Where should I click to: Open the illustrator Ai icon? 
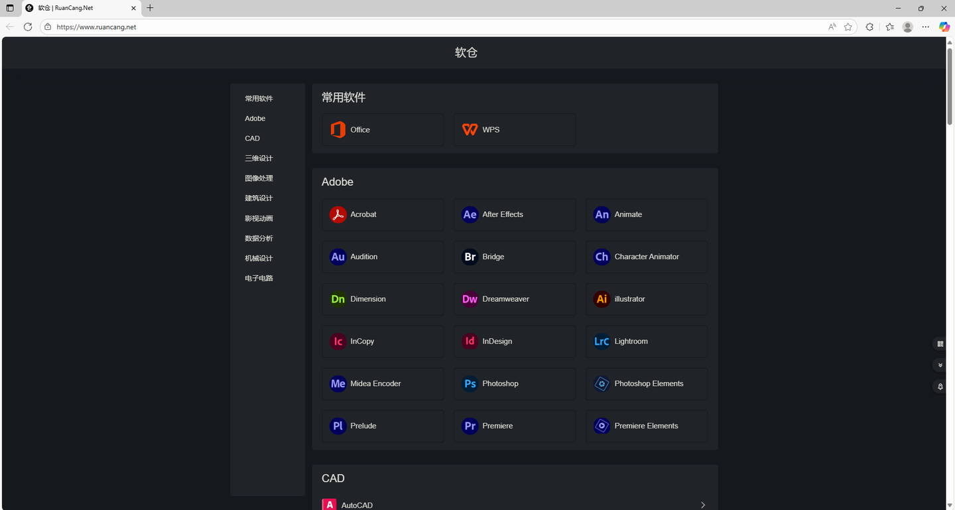[602, 299]
